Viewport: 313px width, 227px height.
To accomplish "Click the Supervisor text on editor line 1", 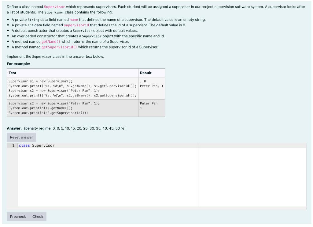I will click(43, 145).
